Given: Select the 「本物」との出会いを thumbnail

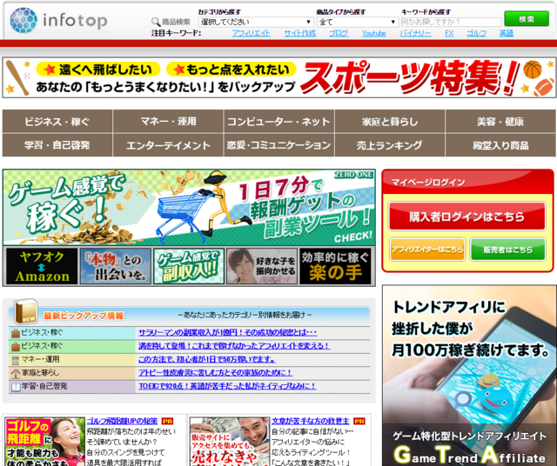Looking at the screenshot, I should point(116,266).
